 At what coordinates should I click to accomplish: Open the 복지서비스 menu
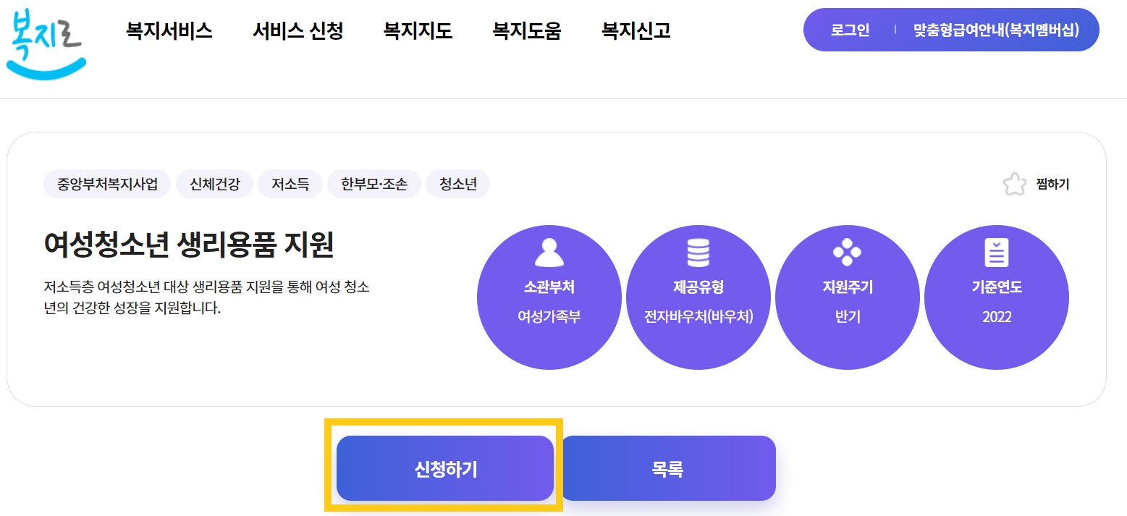click(x=168, y=31)
